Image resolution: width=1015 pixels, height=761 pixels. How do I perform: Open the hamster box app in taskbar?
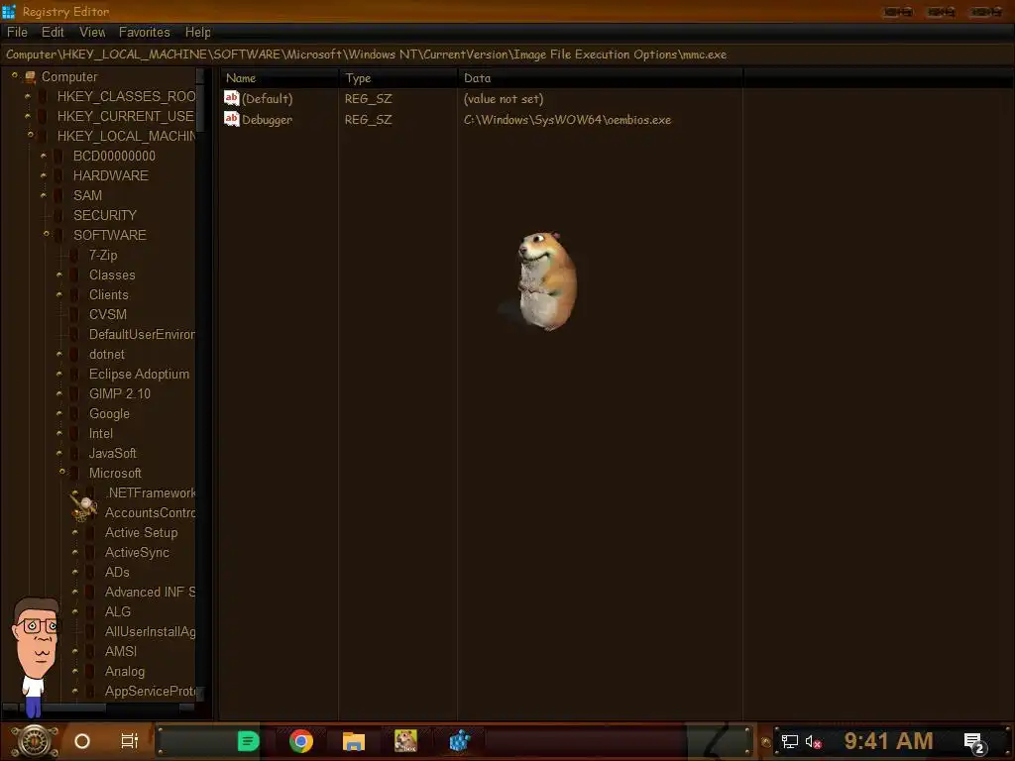pyautogui.click(x=405, y=741)
